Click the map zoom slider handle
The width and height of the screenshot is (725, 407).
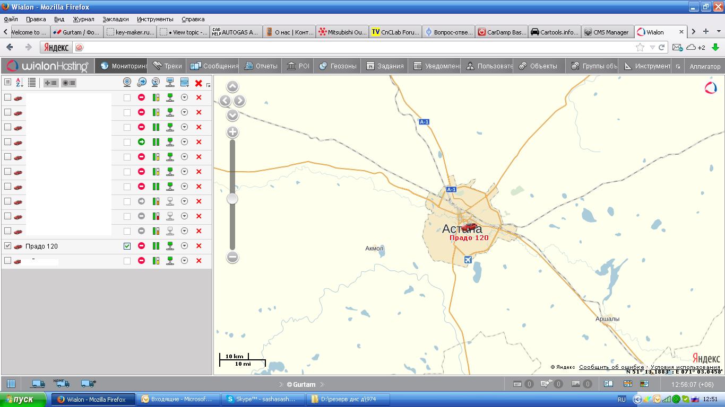(x=232, y=199)
